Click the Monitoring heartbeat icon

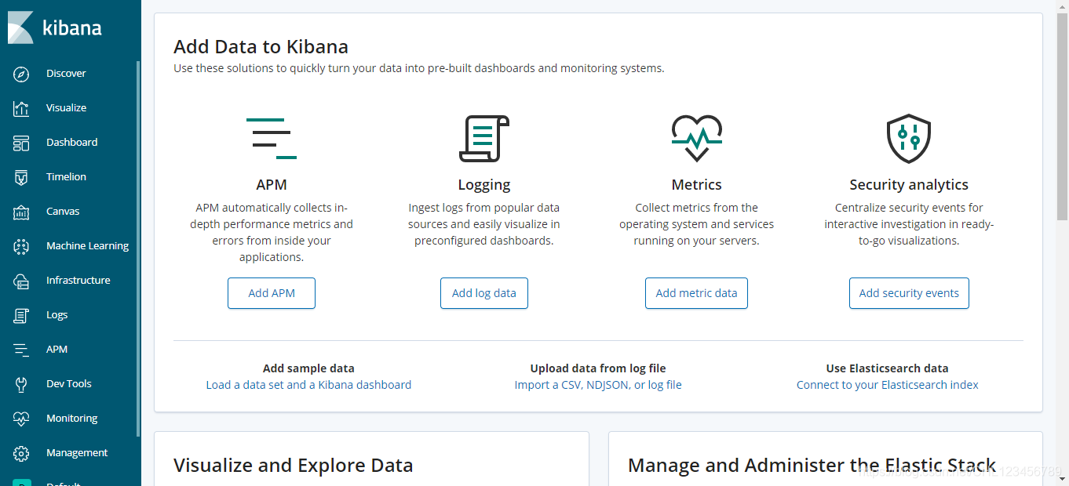[21, 419]
